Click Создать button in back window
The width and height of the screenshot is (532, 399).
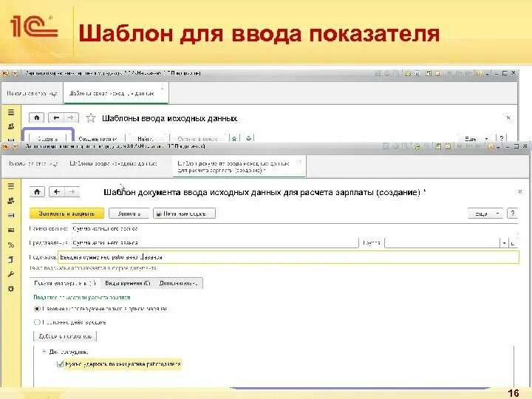point(48,138)
